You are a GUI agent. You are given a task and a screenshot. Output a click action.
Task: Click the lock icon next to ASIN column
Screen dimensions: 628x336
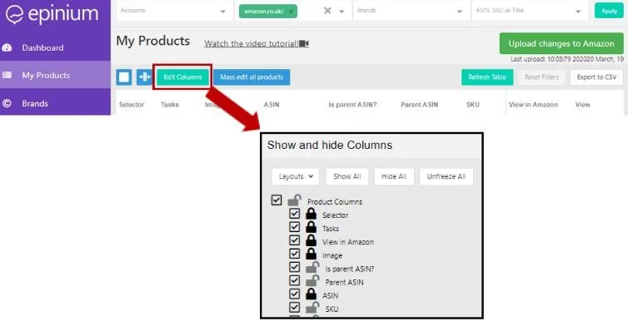coord(312,294)
